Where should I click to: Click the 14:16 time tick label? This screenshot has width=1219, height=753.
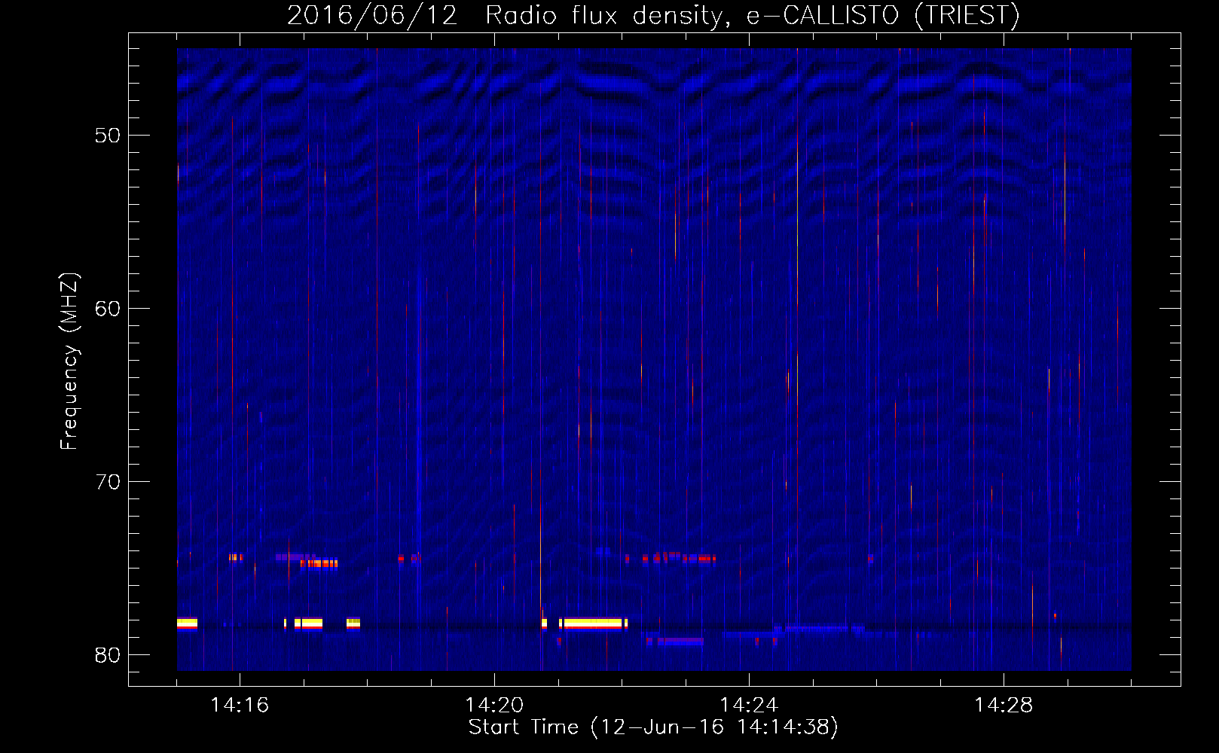click(240, 706)
